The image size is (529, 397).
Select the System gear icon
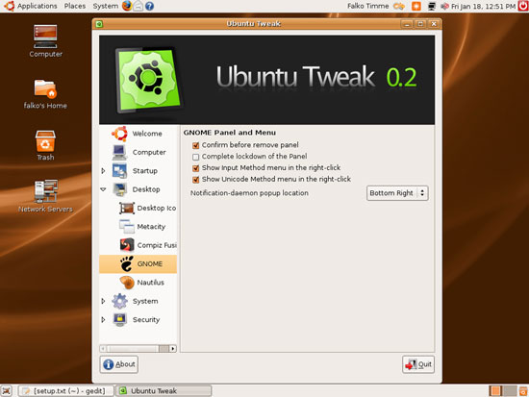pos(120,301)
